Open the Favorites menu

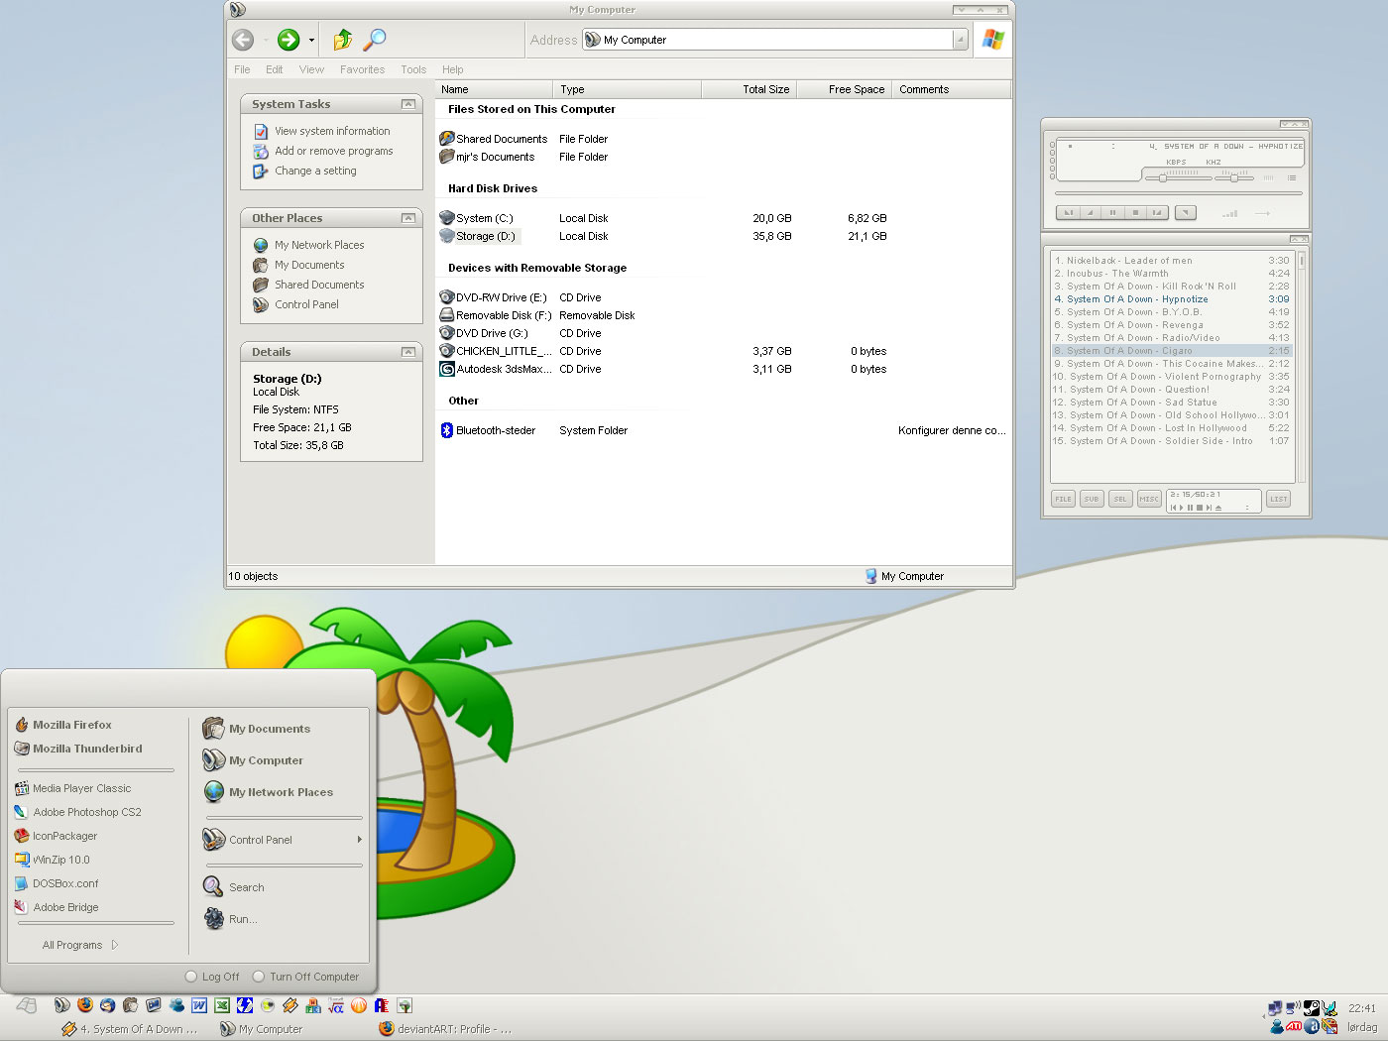coord(362,69)
